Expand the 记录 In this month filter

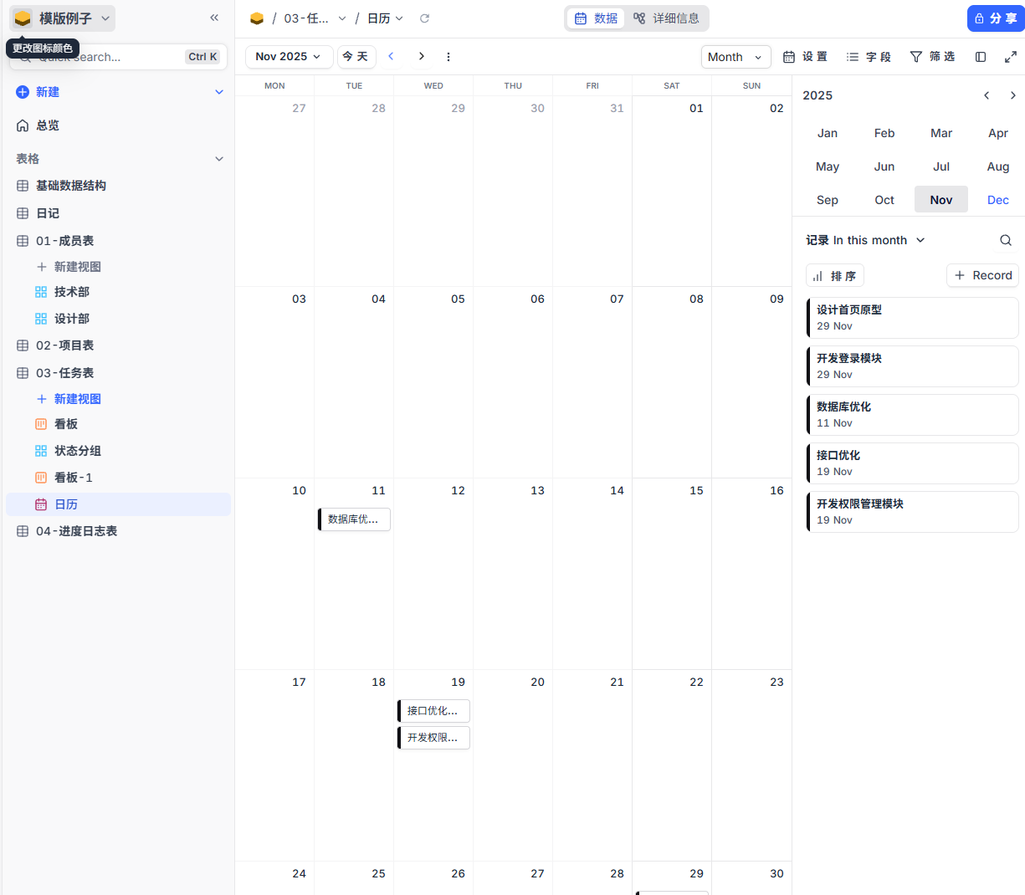point(865,240)
